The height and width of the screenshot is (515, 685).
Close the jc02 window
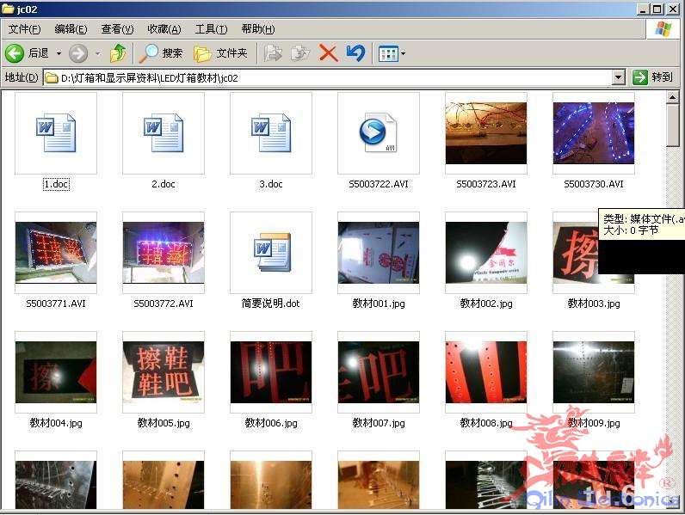(673, 9)
